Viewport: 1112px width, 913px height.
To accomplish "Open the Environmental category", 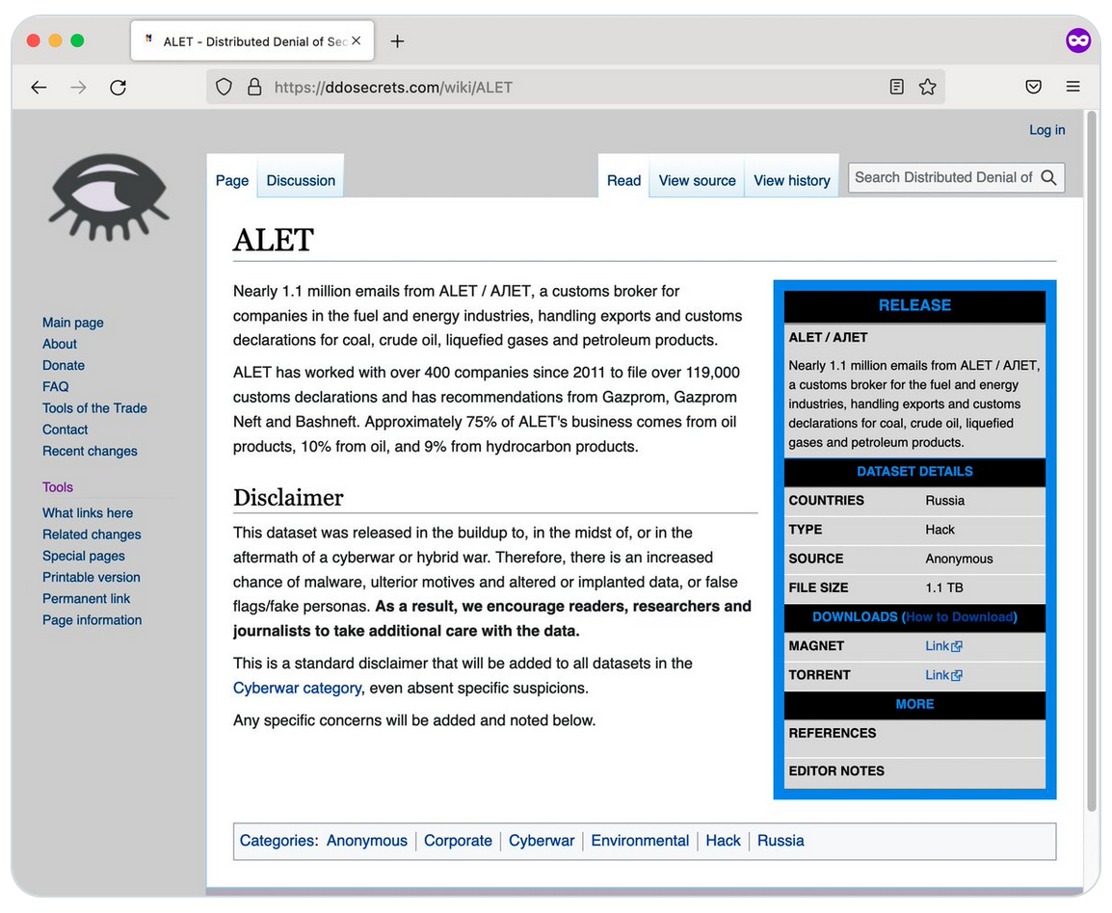I will point(640,841).
